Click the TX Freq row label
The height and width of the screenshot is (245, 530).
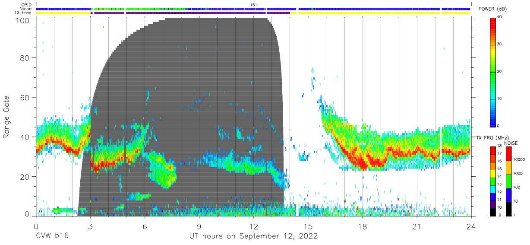tap(23, 13)
